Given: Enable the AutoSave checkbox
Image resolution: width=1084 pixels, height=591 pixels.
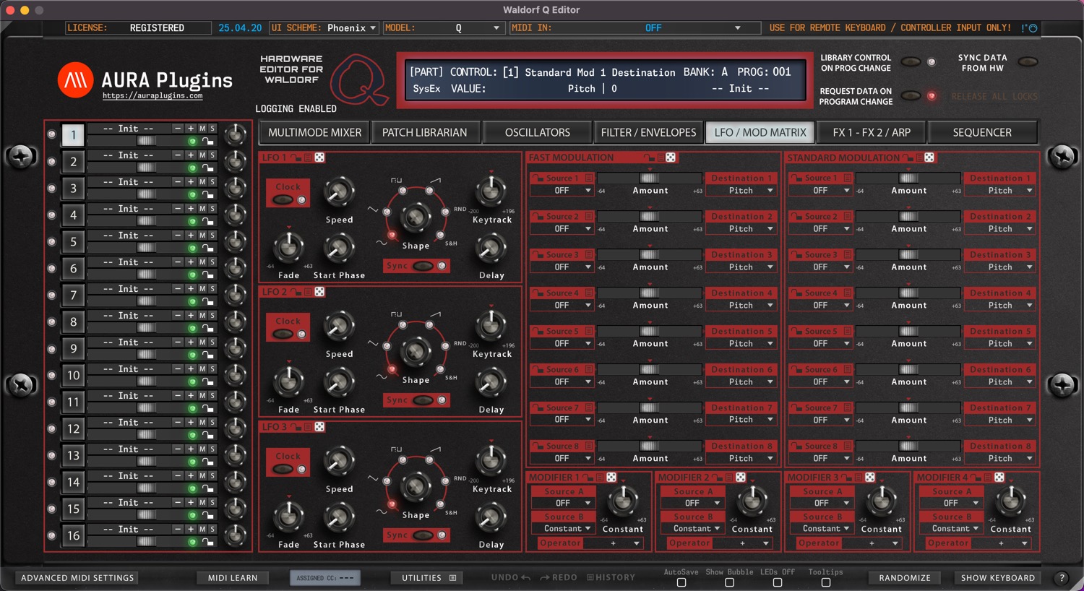Looking at the screenshot, I should coord(681,582).
